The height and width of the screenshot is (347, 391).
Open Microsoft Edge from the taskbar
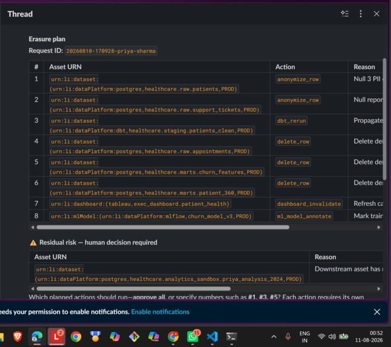tap(37, 337)
